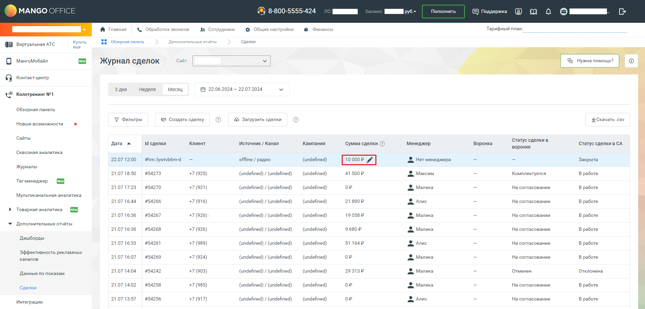Click the МангоМобайл phone icon
Viewport: 645px width, 309px height.
[9, 61]
